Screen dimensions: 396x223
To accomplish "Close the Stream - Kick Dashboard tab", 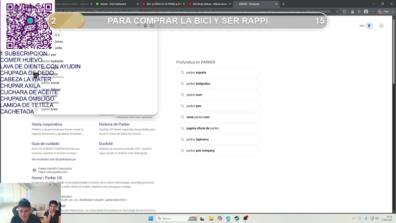I will point(138,4).
